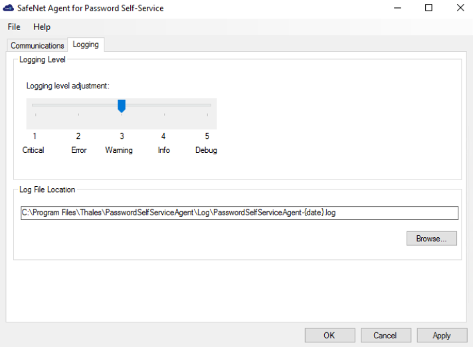Click the SafeNet cloud icon in title bar
This screenshot has height=347, width=473.
point(9,8)
